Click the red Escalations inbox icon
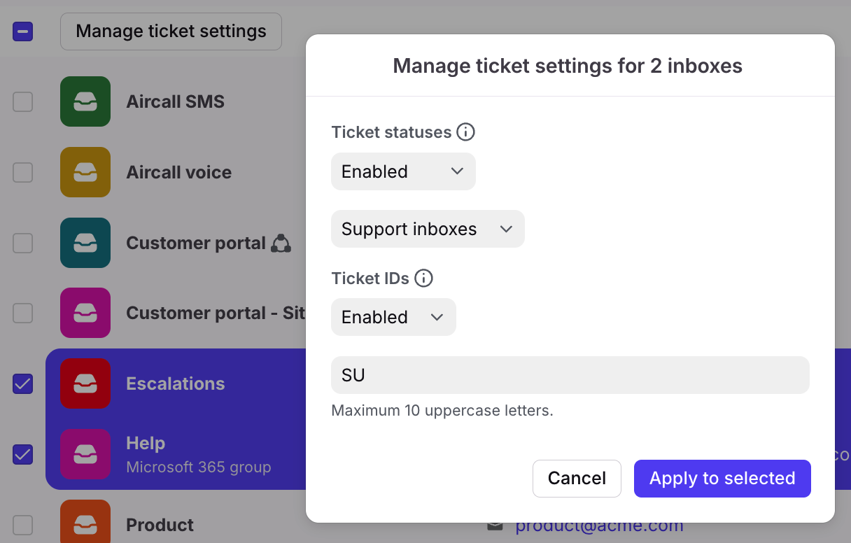 point(85,383)
